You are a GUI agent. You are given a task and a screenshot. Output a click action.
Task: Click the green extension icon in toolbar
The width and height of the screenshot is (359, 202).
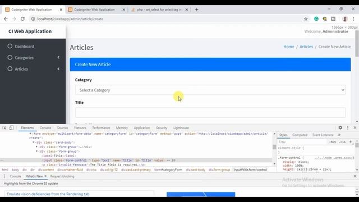click(x=316, y=19)
